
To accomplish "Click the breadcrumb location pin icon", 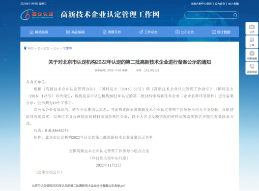I will (25, 48).
